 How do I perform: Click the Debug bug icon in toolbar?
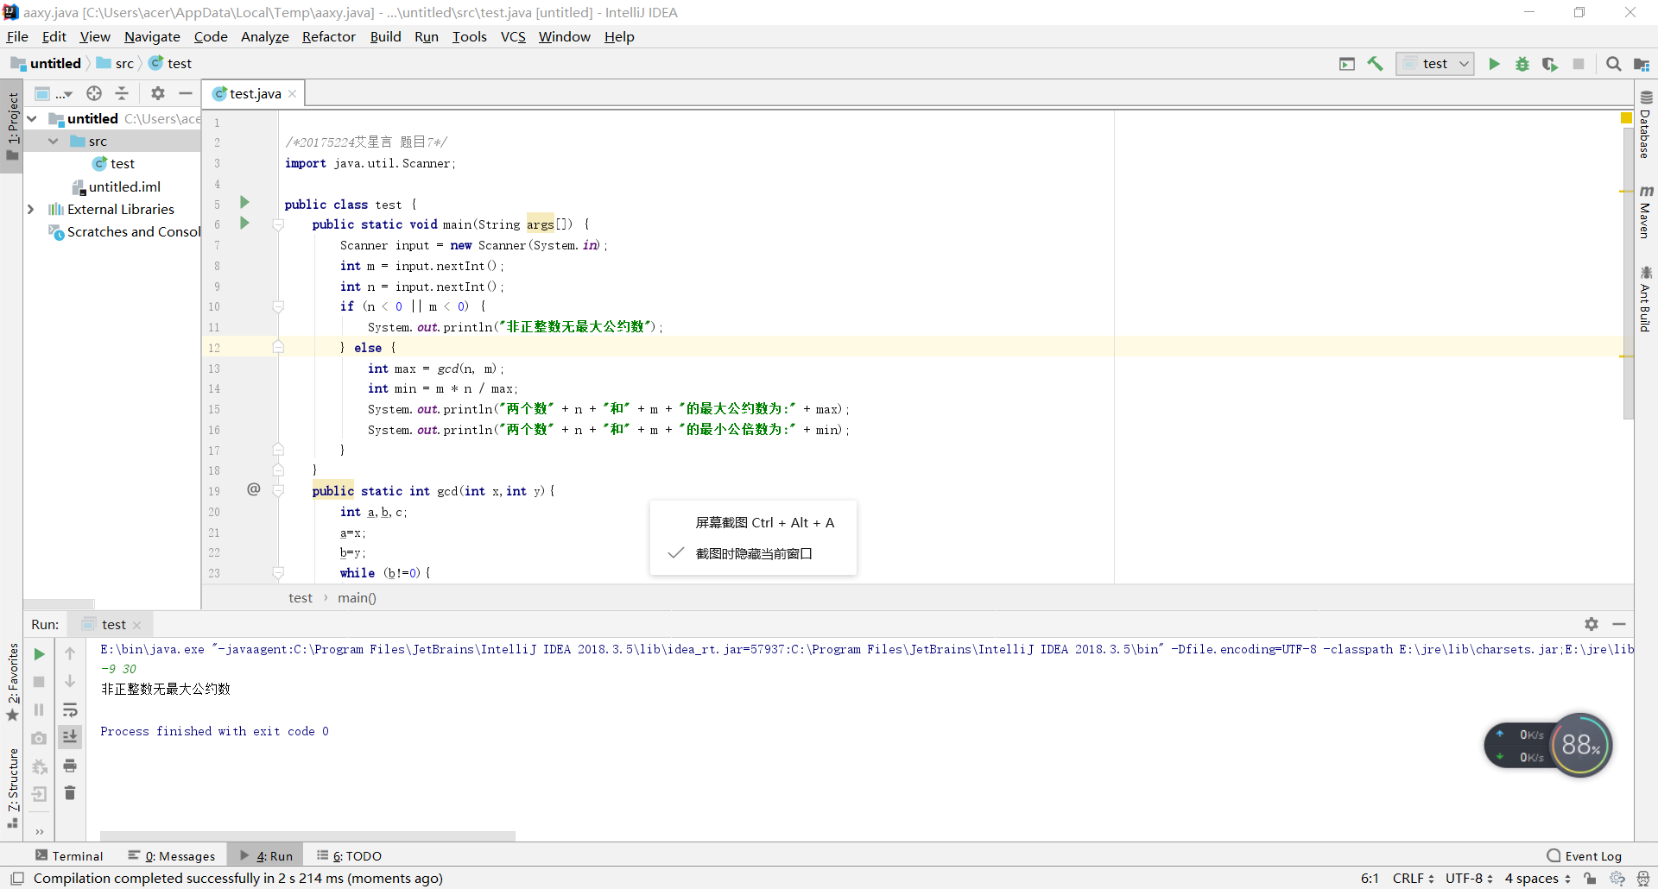(1522, 64)
